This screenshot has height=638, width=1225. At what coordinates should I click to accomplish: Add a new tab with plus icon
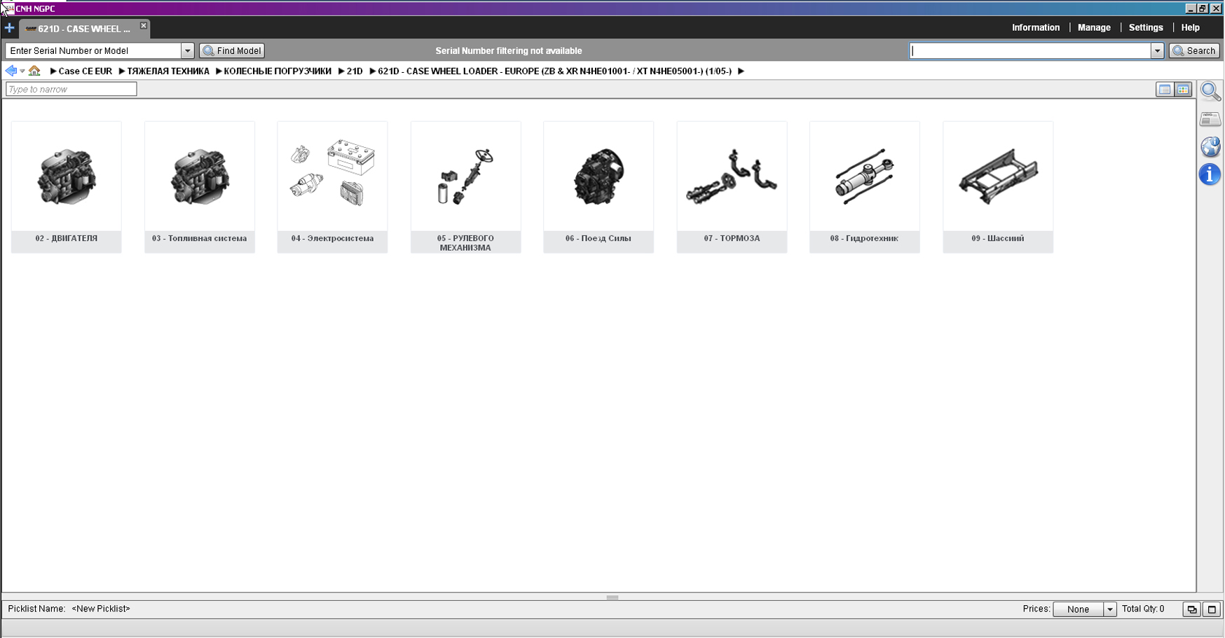tap(9, 28)
